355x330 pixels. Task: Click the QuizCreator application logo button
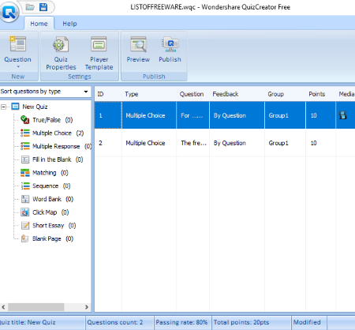pyautogui.click(x=9, y=12)
